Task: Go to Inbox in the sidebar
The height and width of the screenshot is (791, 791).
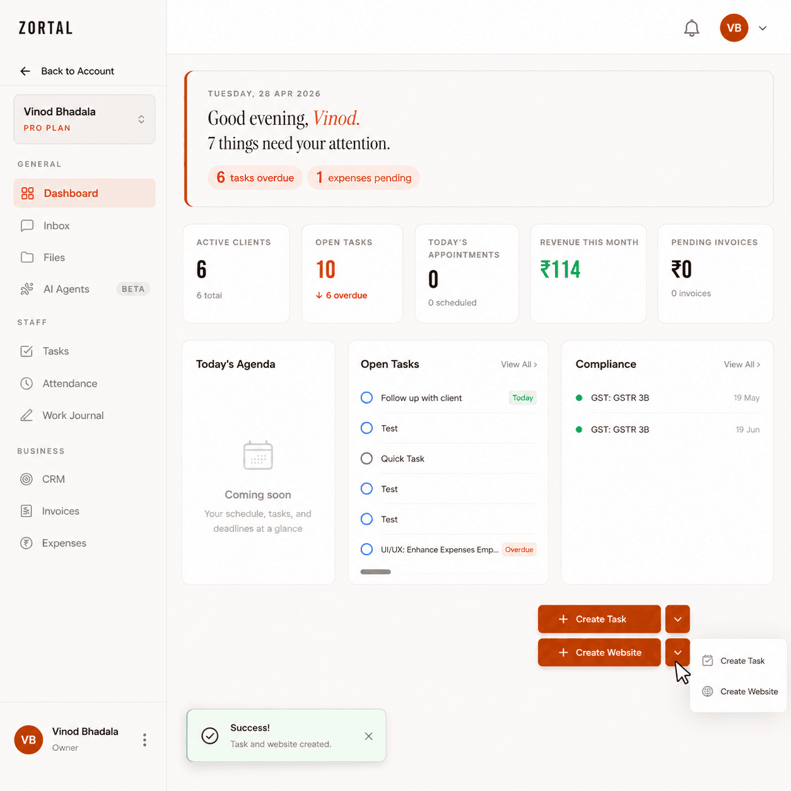Action: [x=85, y=225]
